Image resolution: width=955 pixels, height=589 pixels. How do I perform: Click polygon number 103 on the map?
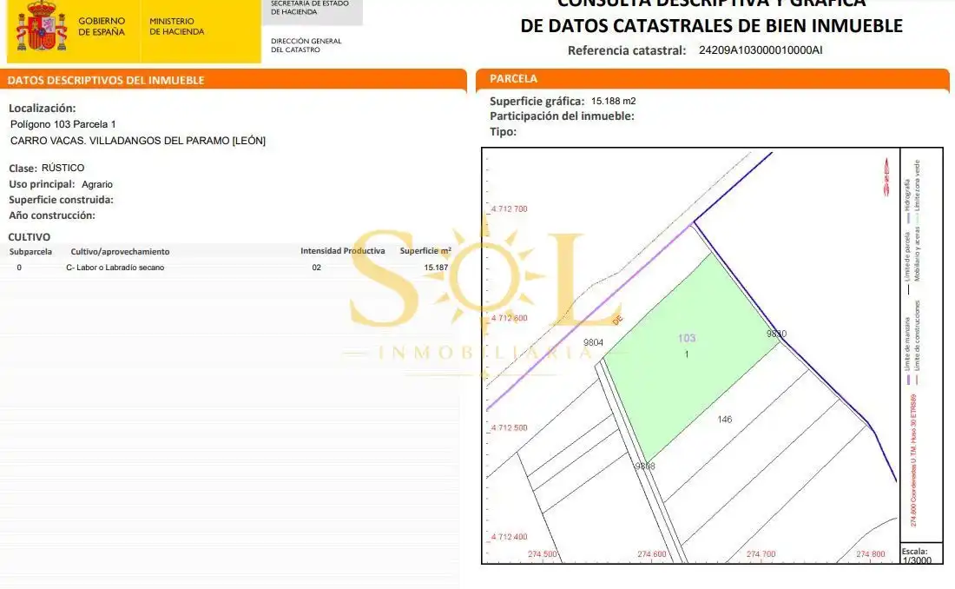click(687, 338)
